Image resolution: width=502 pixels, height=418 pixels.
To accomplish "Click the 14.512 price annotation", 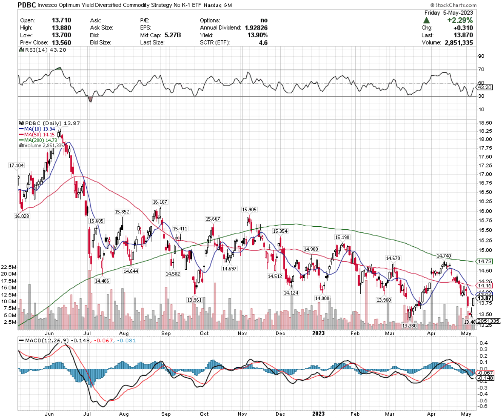I will (x=275, y=276).
